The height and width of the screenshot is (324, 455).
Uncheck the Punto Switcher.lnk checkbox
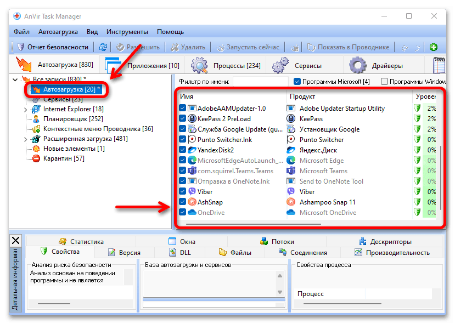[182, 139]
